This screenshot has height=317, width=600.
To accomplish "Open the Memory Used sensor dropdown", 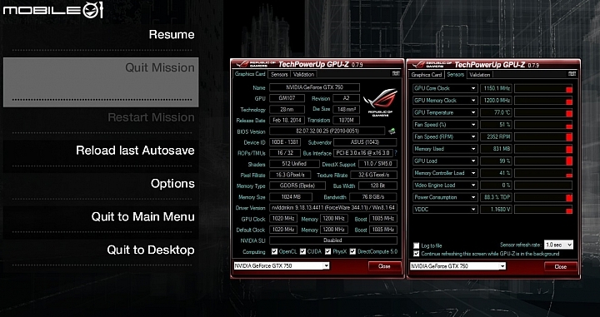I will click(x=473, y=149).
